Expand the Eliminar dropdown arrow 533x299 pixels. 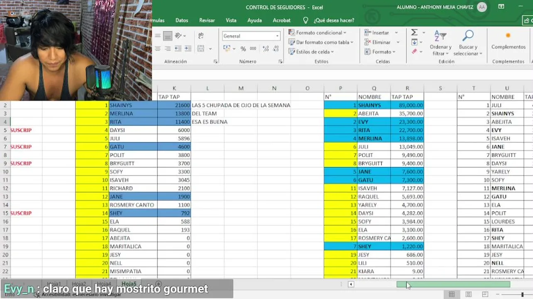(398, 42)
